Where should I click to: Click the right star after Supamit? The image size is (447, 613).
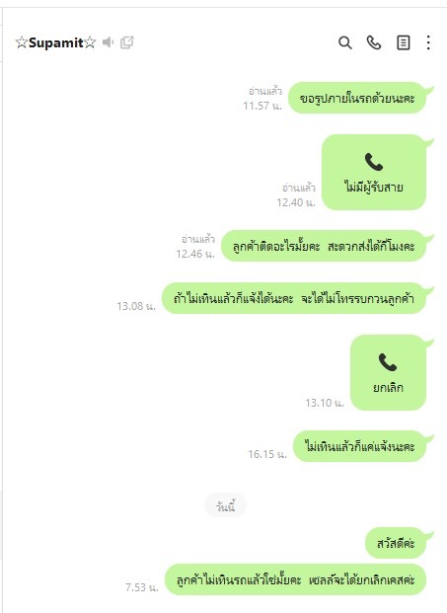90,42
